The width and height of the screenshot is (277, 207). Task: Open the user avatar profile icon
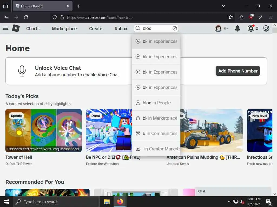click(x=218, y=28)
